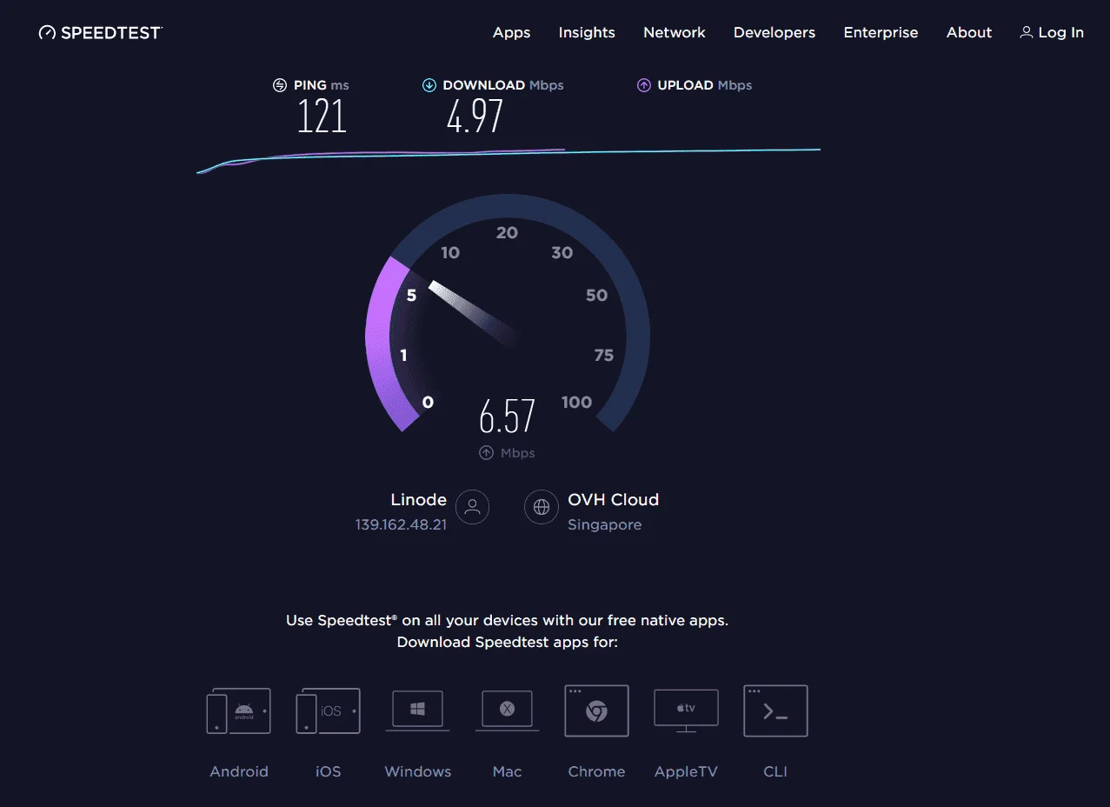Screen dimensions: 1110x807
Task: Open the Android app download icon
Action: coord(239,711)
